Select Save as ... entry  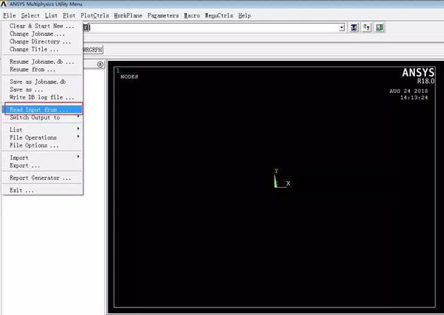42,89
